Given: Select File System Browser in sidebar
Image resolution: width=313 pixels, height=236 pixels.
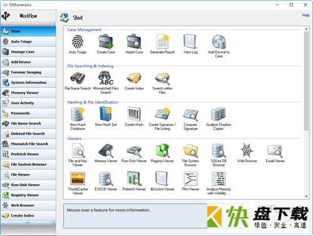Looking at the screenshot, I should point(28,164).
